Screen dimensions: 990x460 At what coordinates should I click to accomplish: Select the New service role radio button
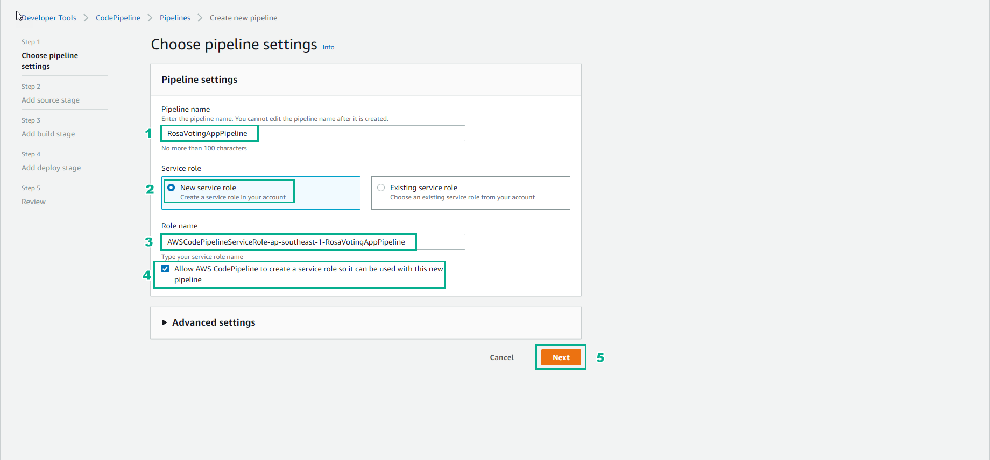point(171,188)
